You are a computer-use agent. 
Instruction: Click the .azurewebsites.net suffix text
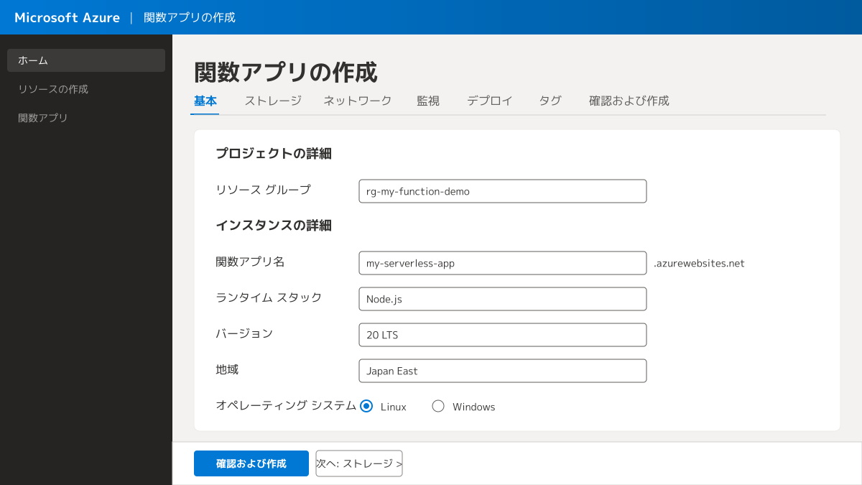[x=699, y=263]
